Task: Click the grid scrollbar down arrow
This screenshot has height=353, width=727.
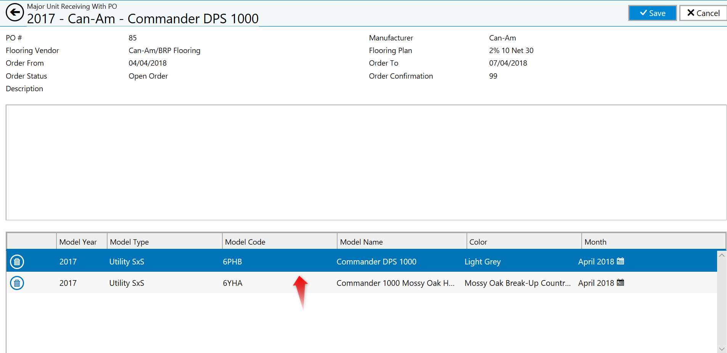Action: (x=722, y=349)
